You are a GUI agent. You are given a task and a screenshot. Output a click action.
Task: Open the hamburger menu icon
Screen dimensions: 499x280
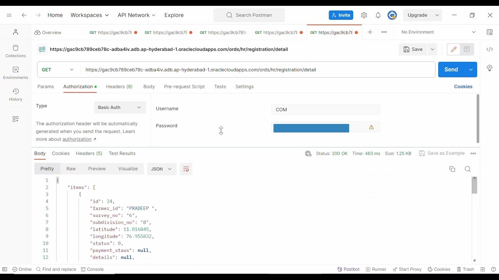pos(9,15)
